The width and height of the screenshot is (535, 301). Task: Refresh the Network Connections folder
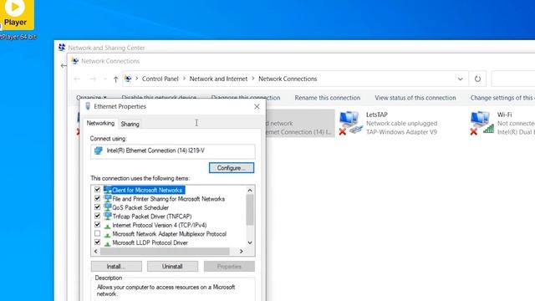coord(477,79)
